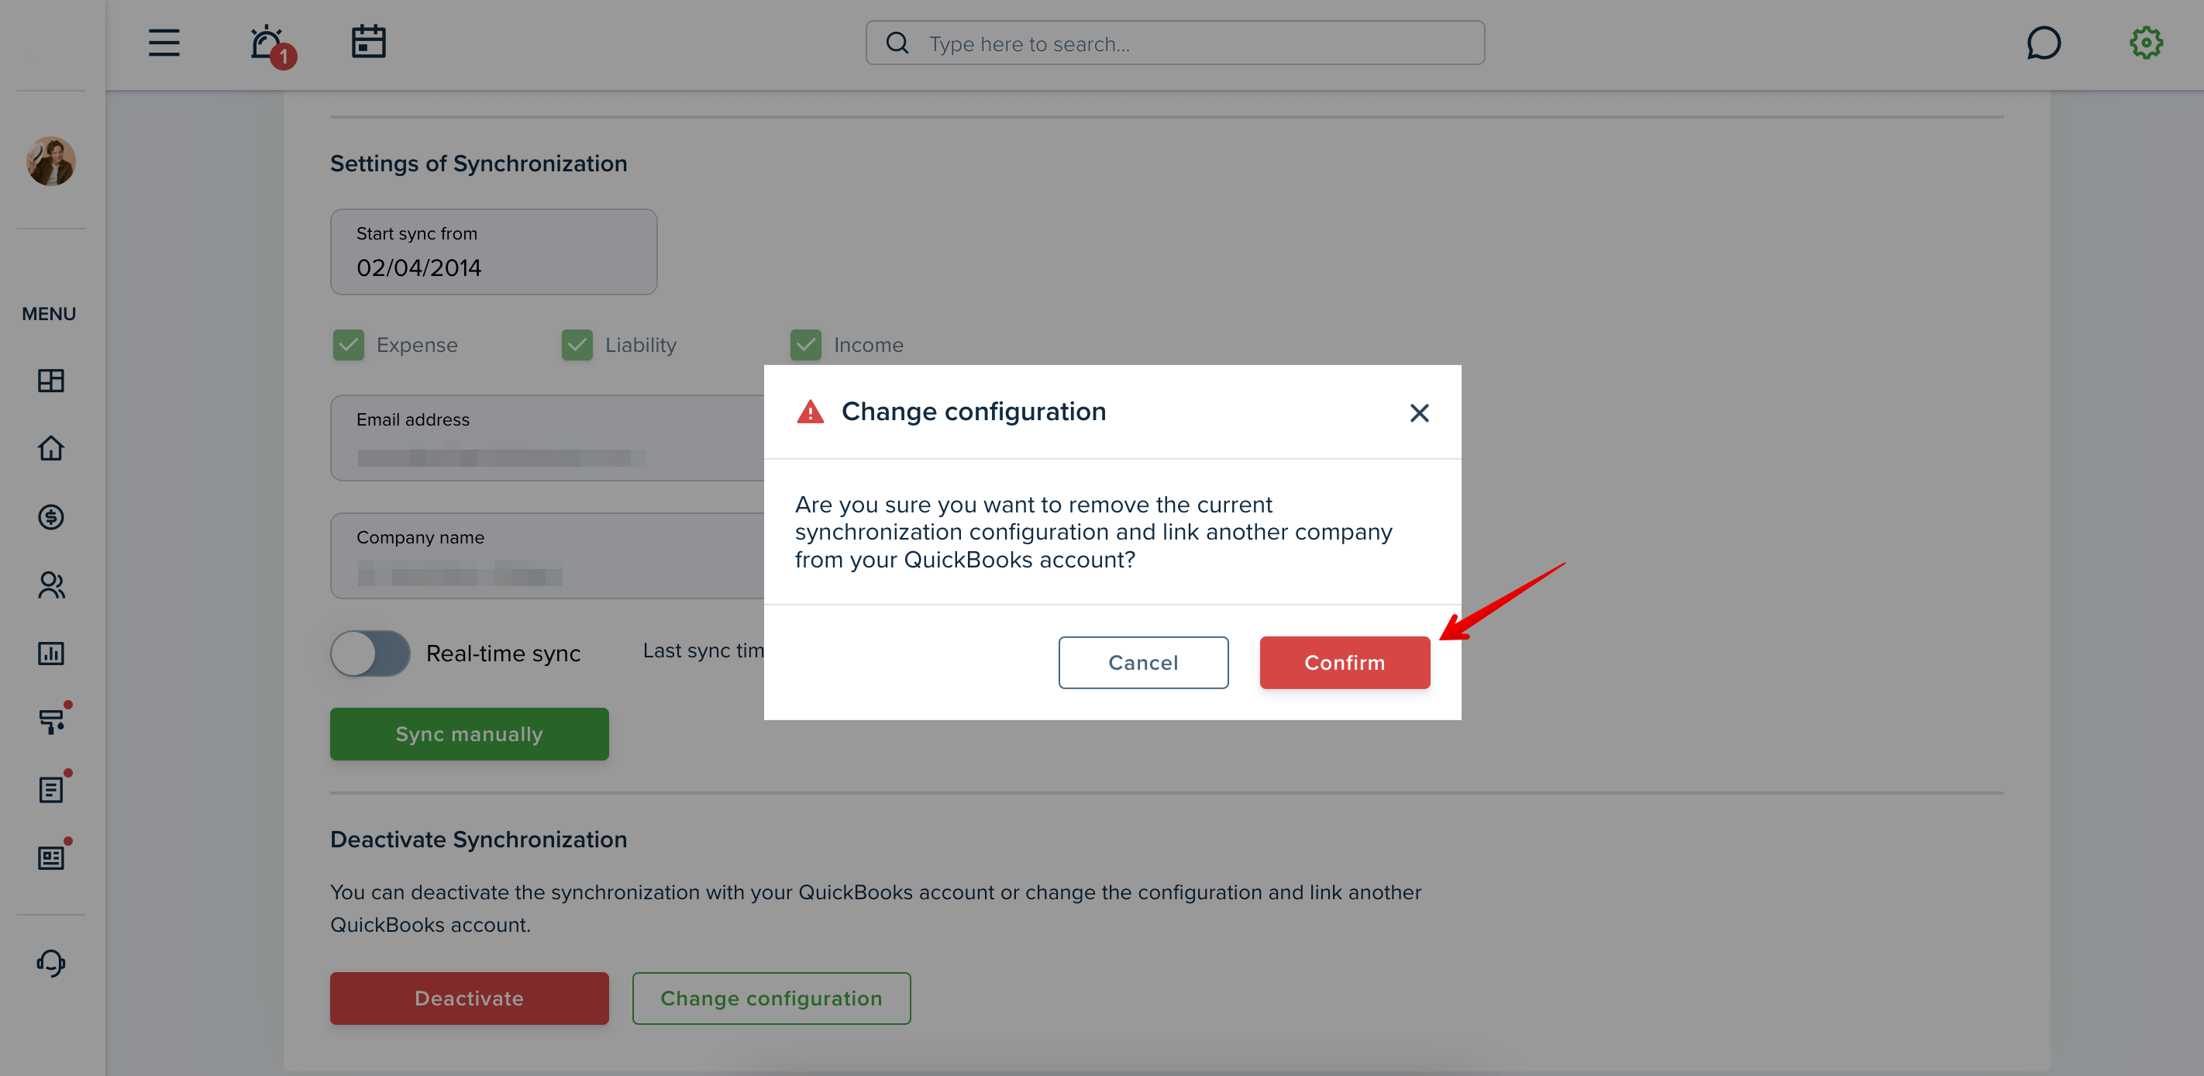Open the dollar coin icon in sidebar

point(50,517)
